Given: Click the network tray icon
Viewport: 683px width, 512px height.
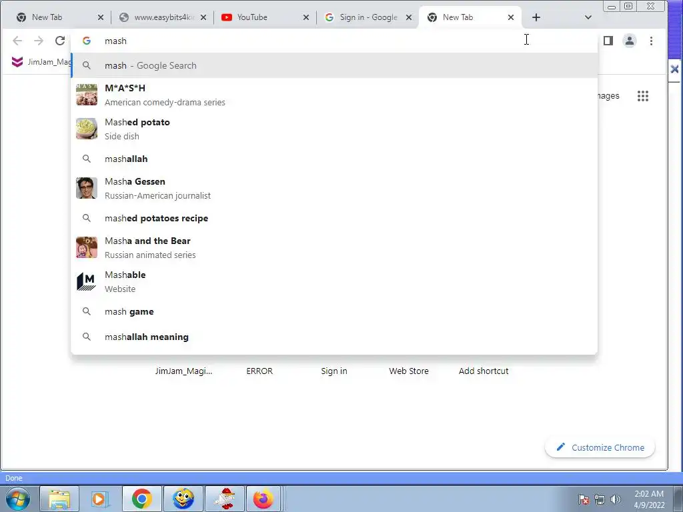Looking at the screenshot, I should [x=600, y=499].
